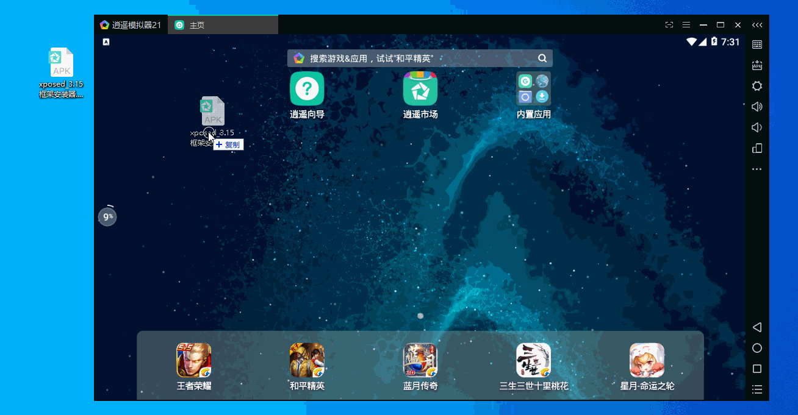Click the install APK sidebar icon
Image resolution: width=798 pixels, height=415 pixels.
pos(757,65)
